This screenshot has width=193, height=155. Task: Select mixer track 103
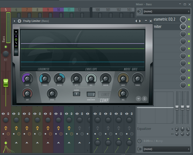click(129, 10)
